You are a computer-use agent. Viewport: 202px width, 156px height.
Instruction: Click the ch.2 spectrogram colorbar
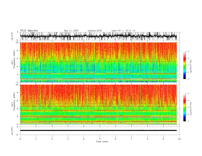tap(184, 107)
